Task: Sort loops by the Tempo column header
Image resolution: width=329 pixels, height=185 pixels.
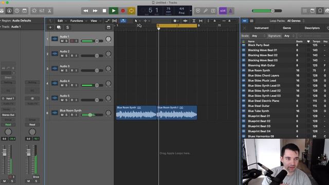Action: [316, 42]
